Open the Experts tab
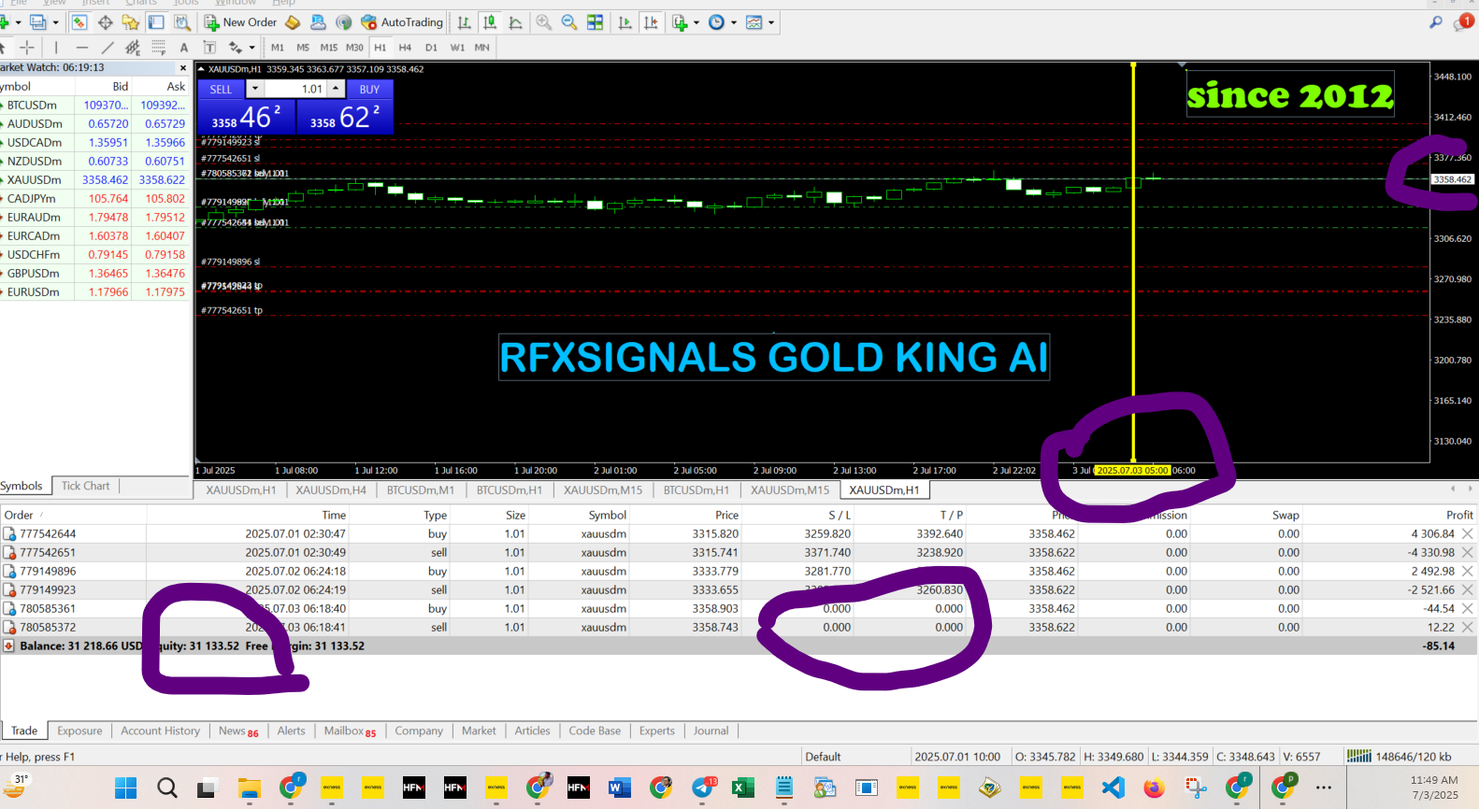This screenshot has width=1479, height=809. [656, 731]
